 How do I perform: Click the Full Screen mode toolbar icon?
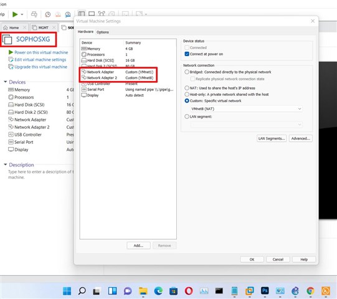coord(102,14)
